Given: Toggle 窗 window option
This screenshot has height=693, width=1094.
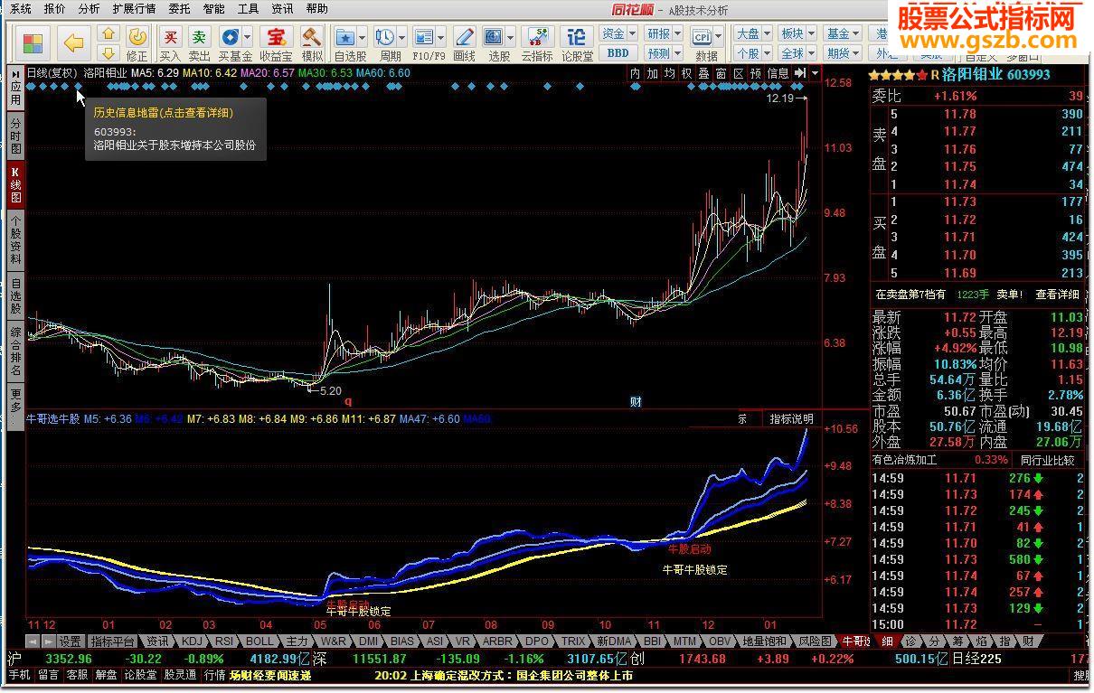Looking at the screenshot, I should tap(721, 73).
